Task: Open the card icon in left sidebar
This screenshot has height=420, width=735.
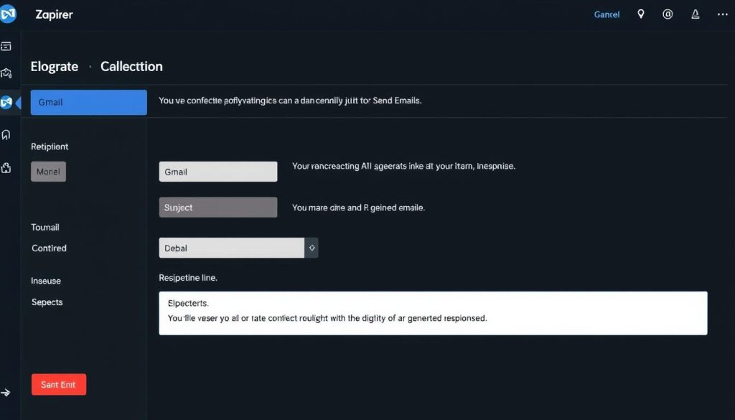Action: (6, 47)
